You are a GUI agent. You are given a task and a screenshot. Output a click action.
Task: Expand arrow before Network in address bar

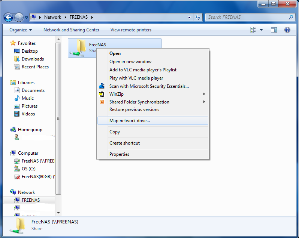click(40, 17)
